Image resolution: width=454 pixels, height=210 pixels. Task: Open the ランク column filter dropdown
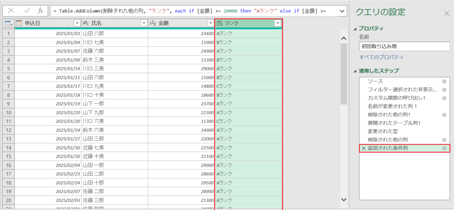278,23
